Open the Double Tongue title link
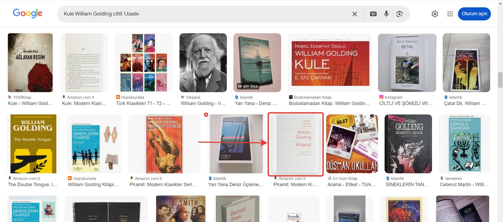 click(x=32, y=185)
